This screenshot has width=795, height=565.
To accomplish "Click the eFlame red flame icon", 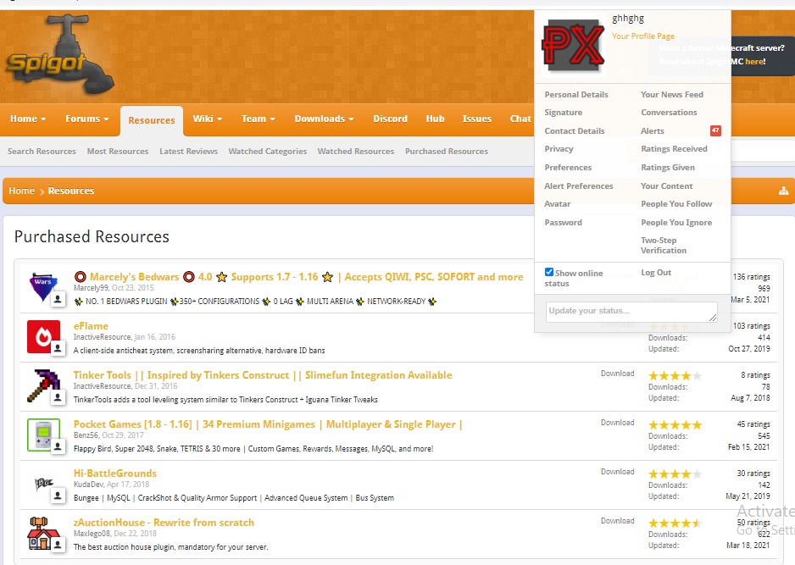I will coord(43,336).
